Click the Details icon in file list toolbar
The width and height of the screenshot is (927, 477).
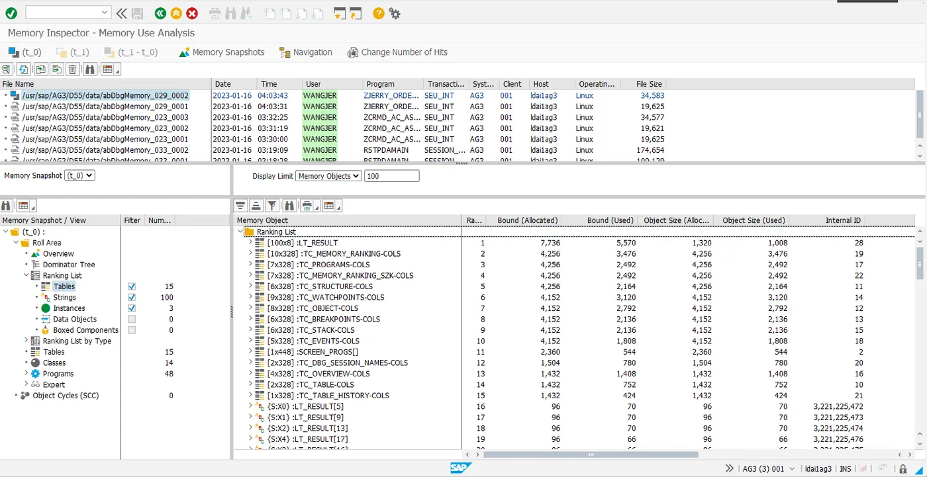point(7,69)
